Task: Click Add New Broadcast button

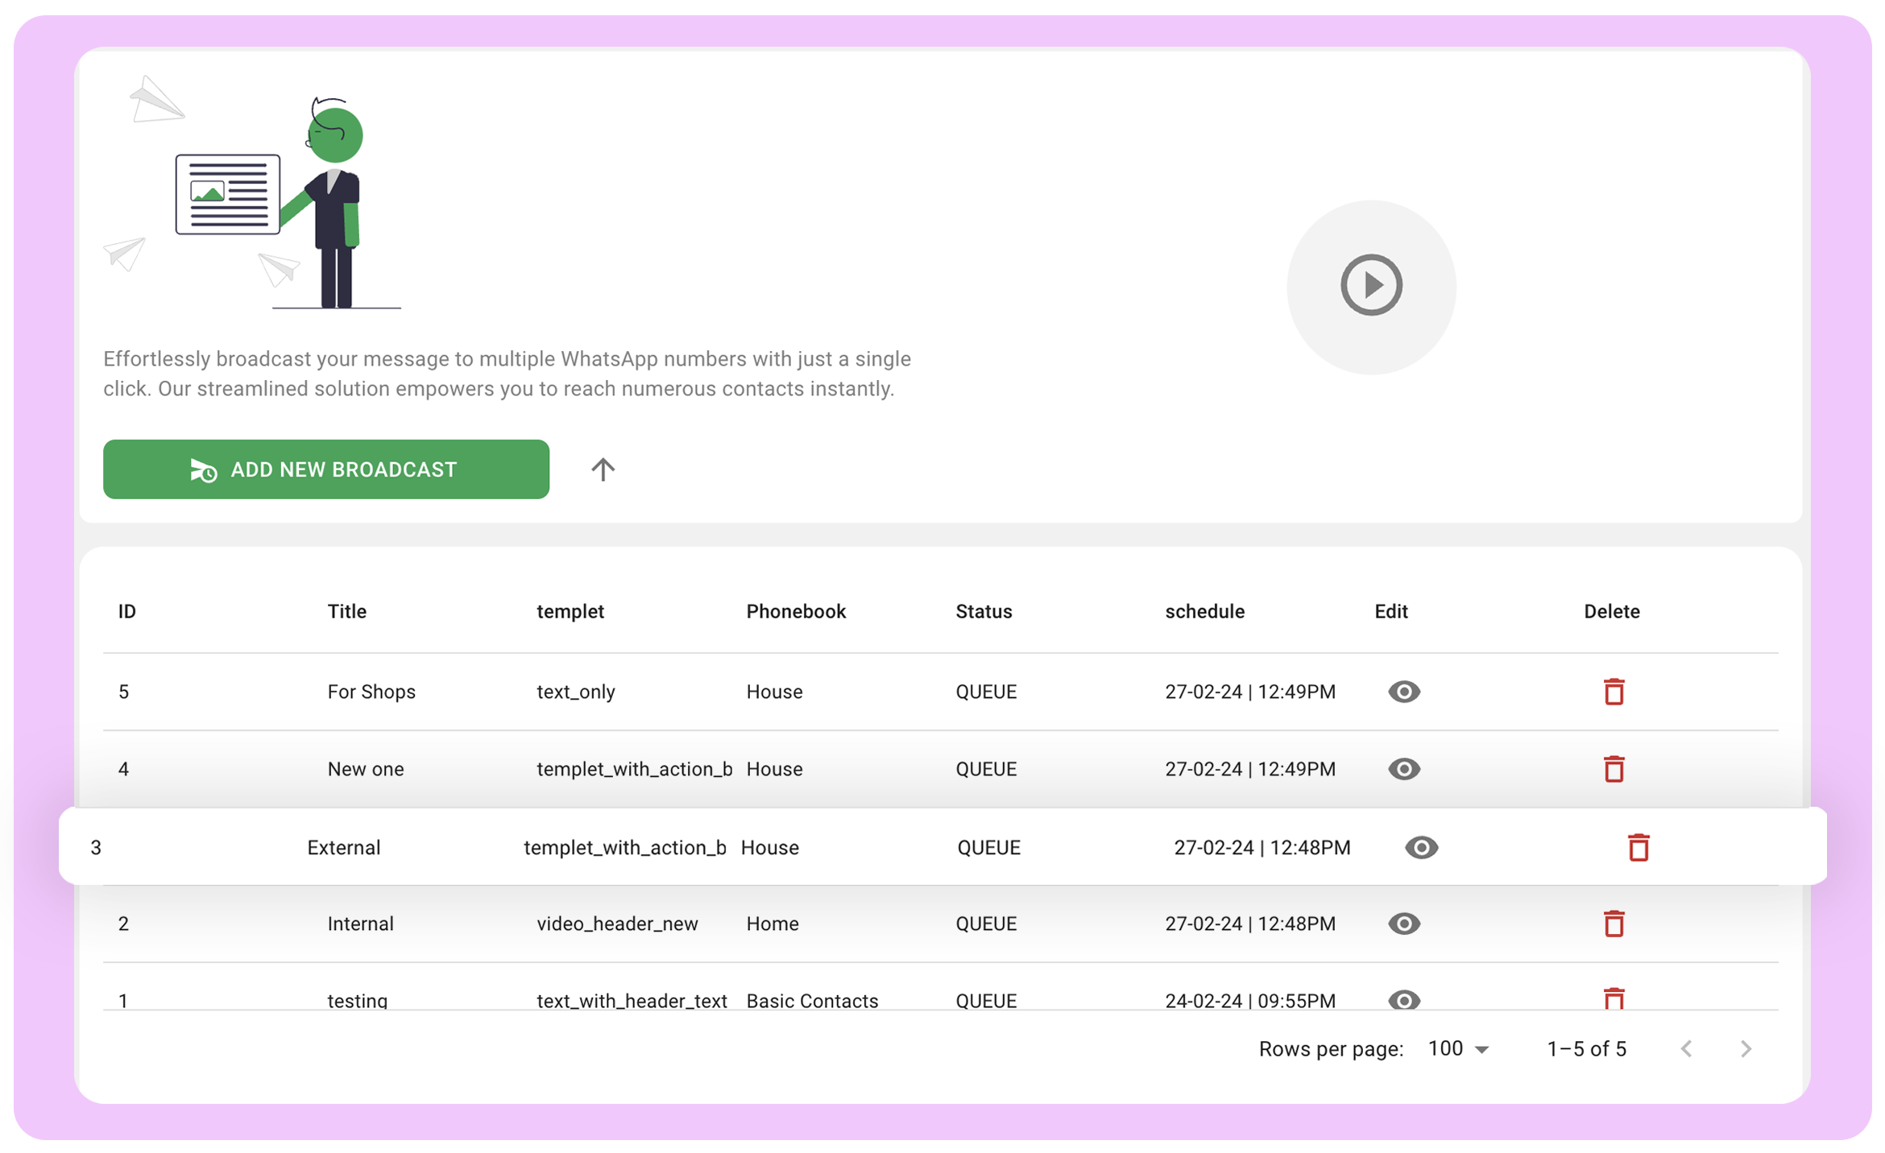Action: coord(325,469)
